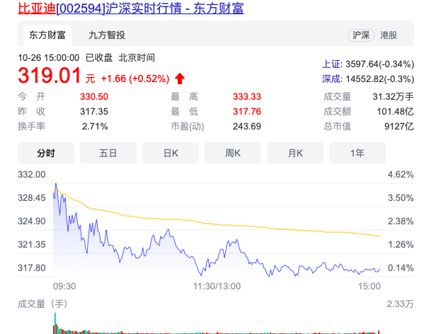This screenshot has width=446, height=334.
Task: Open the 比亚迪[002594]沪深实时行情 title link
Action: pyautogui.click(x=131, y=8)
